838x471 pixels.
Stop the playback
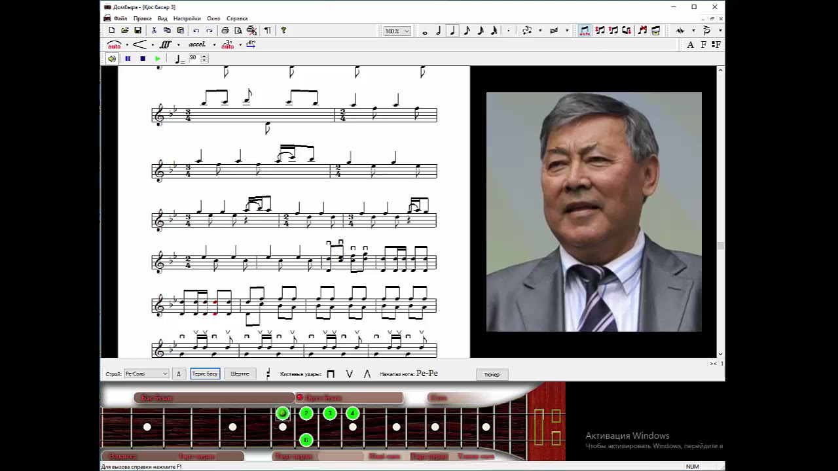pos(143,59)
